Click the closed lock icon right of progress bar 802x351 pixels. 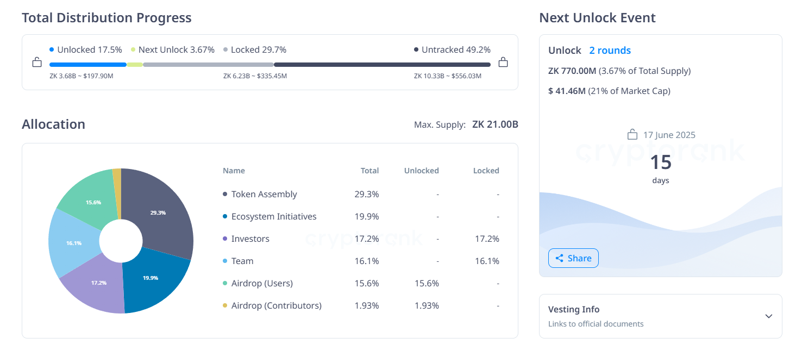point(503,62)
